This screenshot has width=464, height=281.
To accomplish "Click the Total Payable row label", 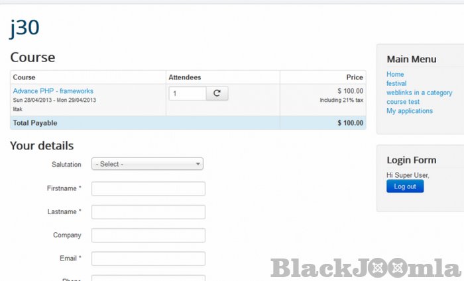I will 35,123.
